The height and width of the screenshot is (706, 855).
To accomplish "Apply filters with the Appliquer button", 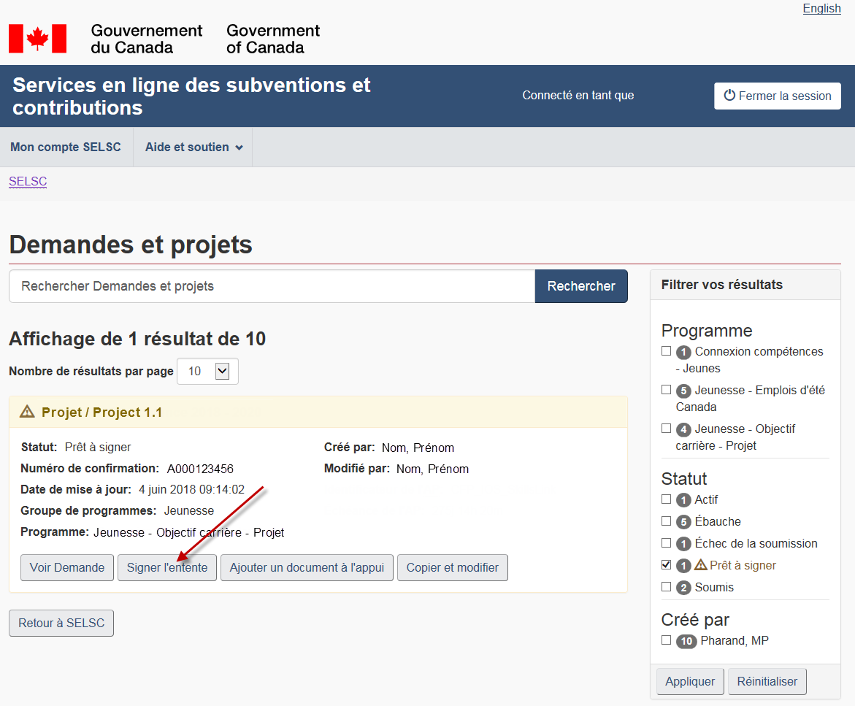I will click(690, 681).
